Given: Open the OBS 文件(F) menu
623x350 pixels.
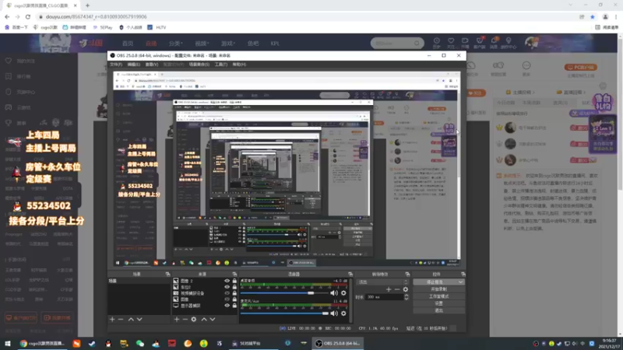Looking at the screenshot, I should [116, 65].
